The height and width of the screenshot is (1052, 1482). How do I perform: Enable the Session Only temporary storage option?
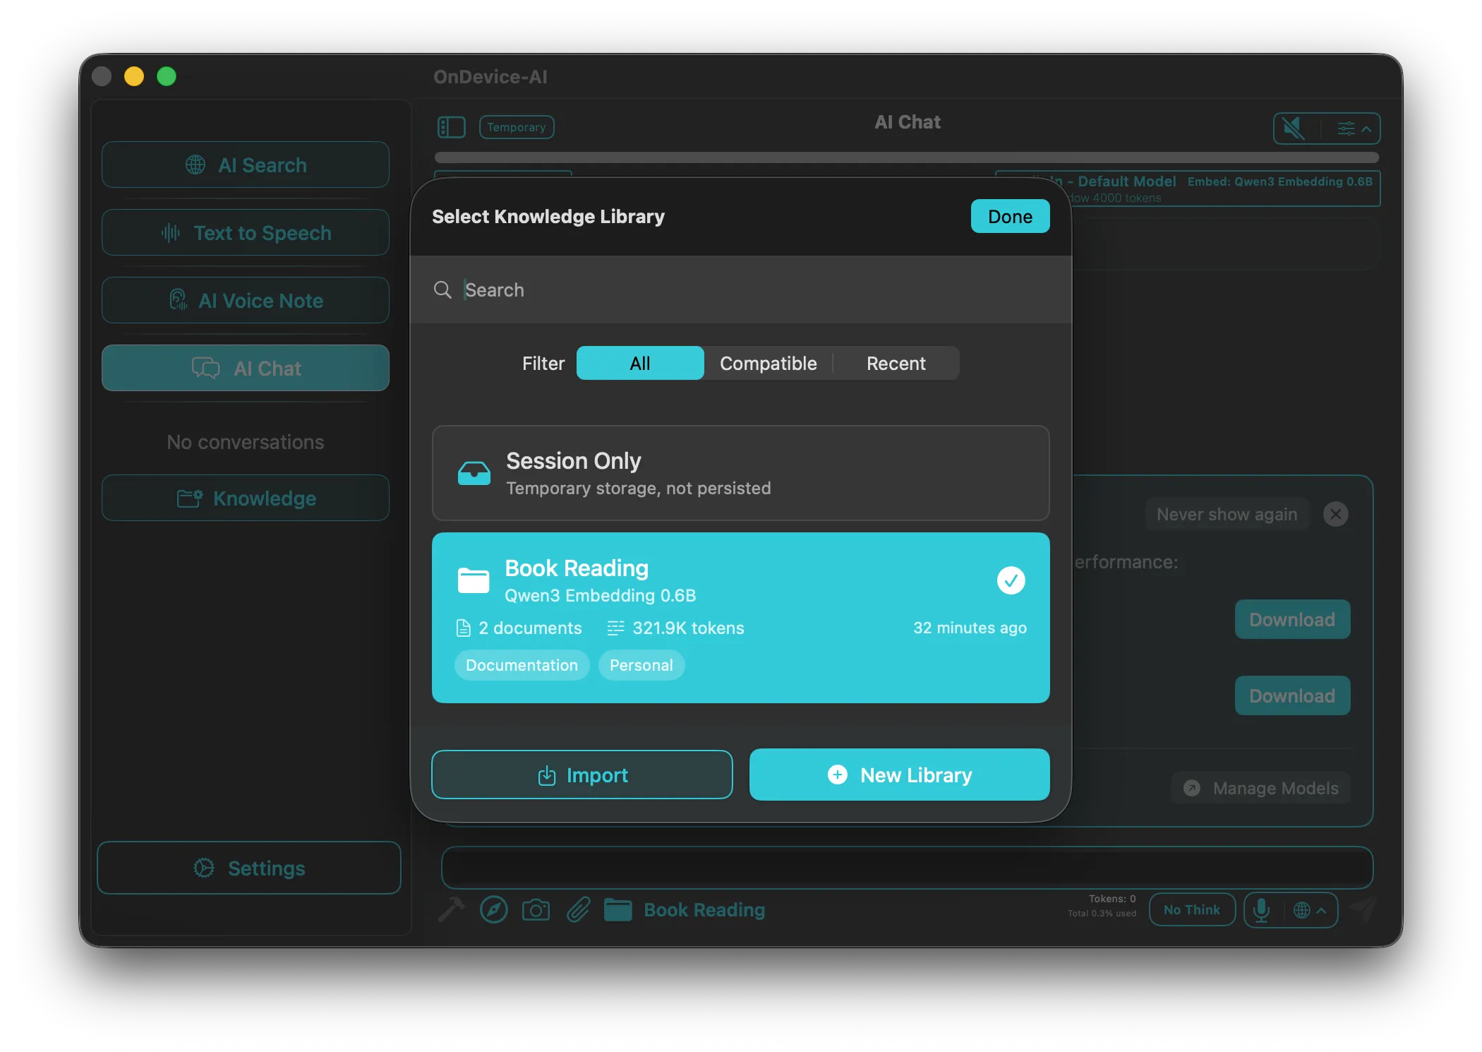click(x=740, y=473)
